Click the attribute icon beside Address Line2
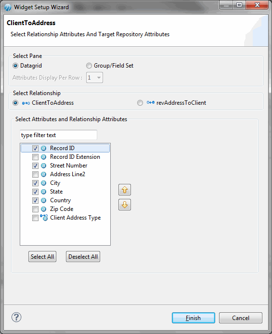This screenshot has width=272, height=334. click(x=43, y=174)
